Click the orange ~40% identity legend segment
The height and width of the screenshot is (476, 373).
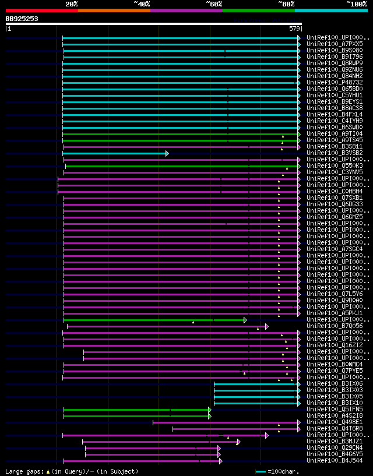pyautogui.click(x=114, y=10)
